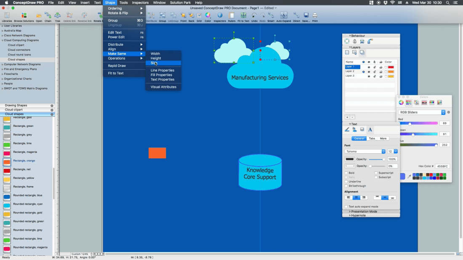This screenshot has width=463, height=260.
Task: Check the Underline option
Action: tap(346, 181)
